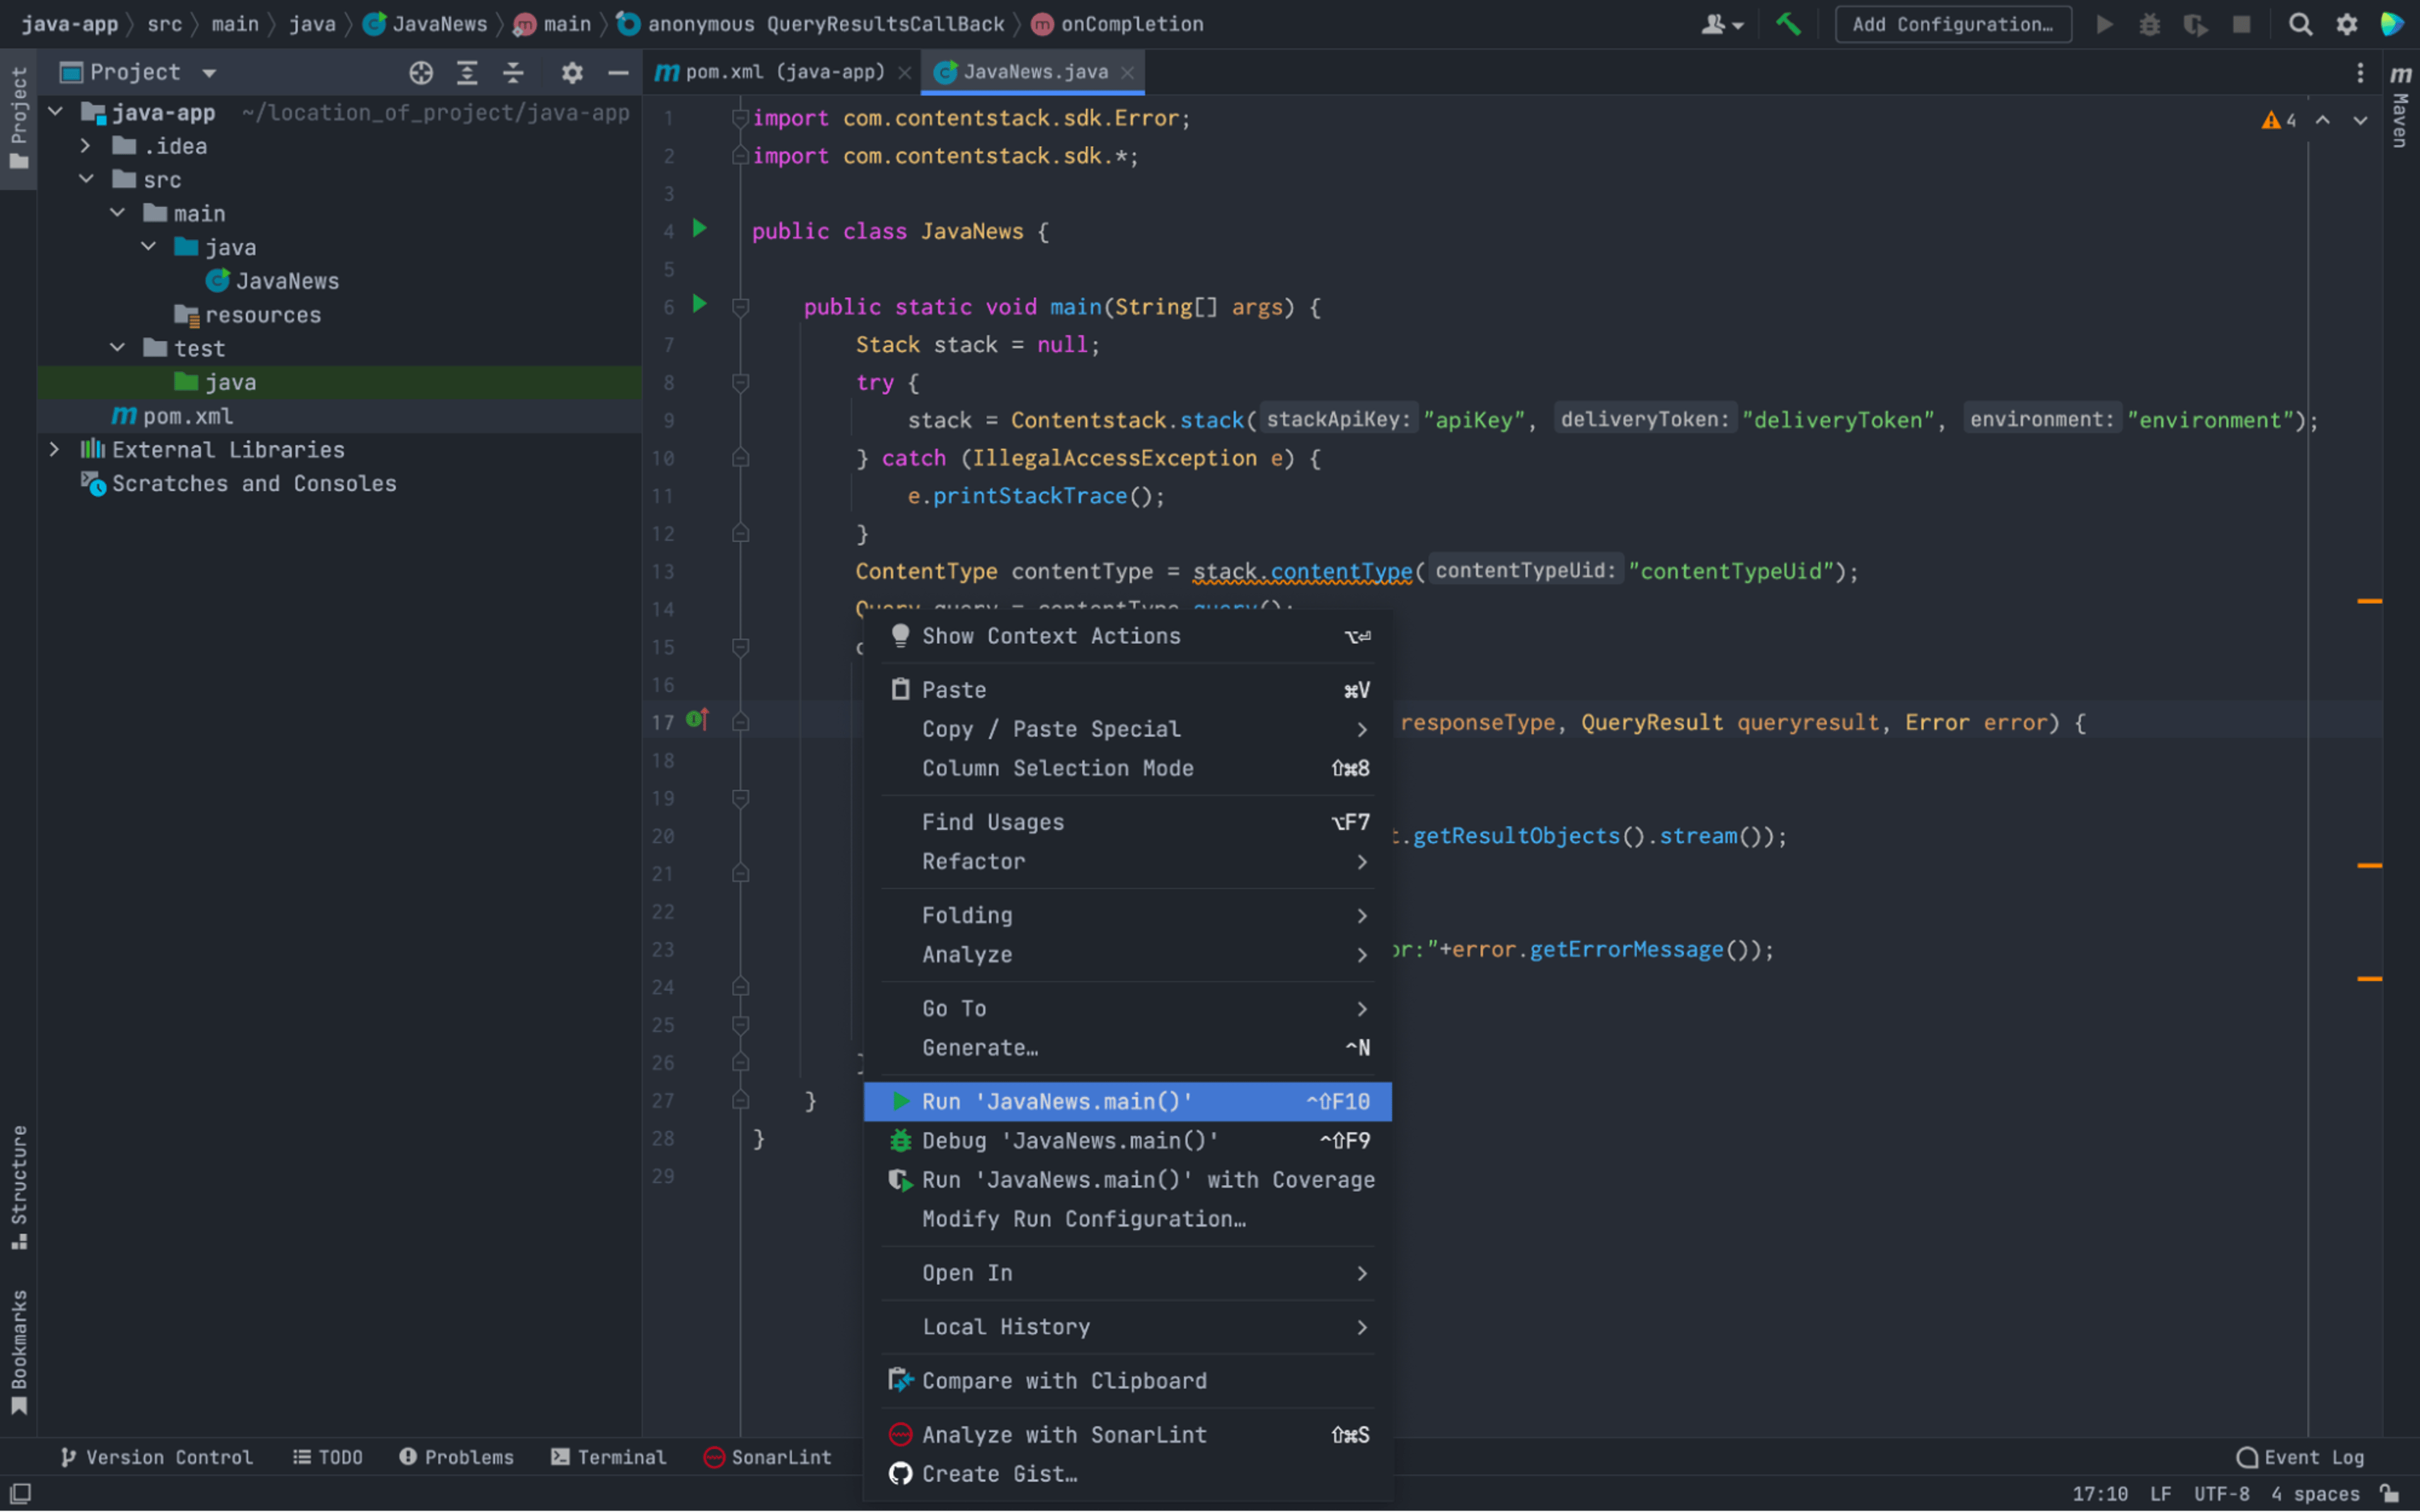Choose Analyze with SonarLint
The width and height of the screenshot is (2420, 1512).
coord(1127,1434)
